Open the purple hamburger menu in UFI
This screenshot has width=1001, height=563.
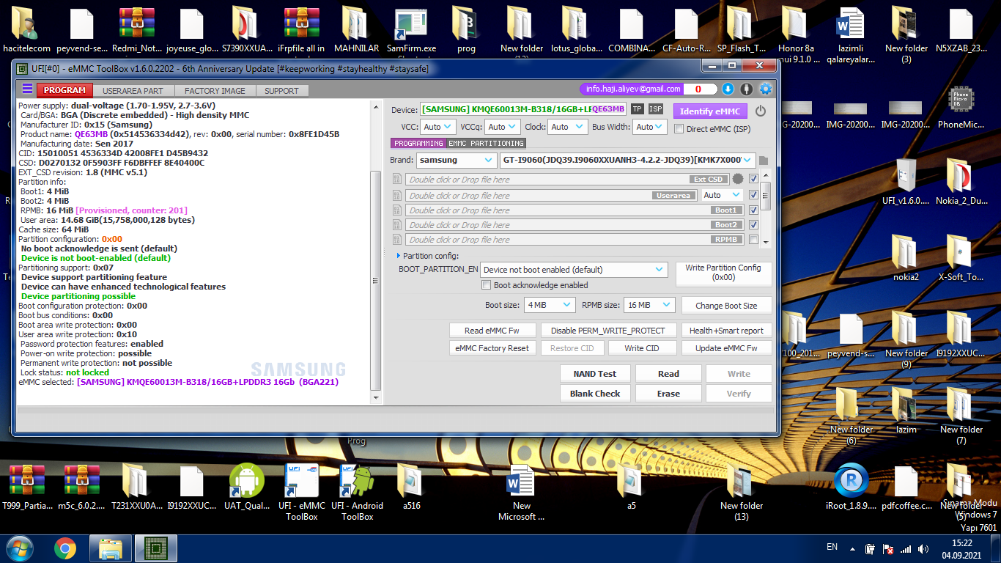tap(27, 89)
